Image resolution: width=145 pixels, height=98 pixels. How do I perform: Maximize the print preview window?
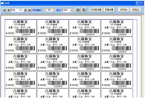[x=142, y=3]
